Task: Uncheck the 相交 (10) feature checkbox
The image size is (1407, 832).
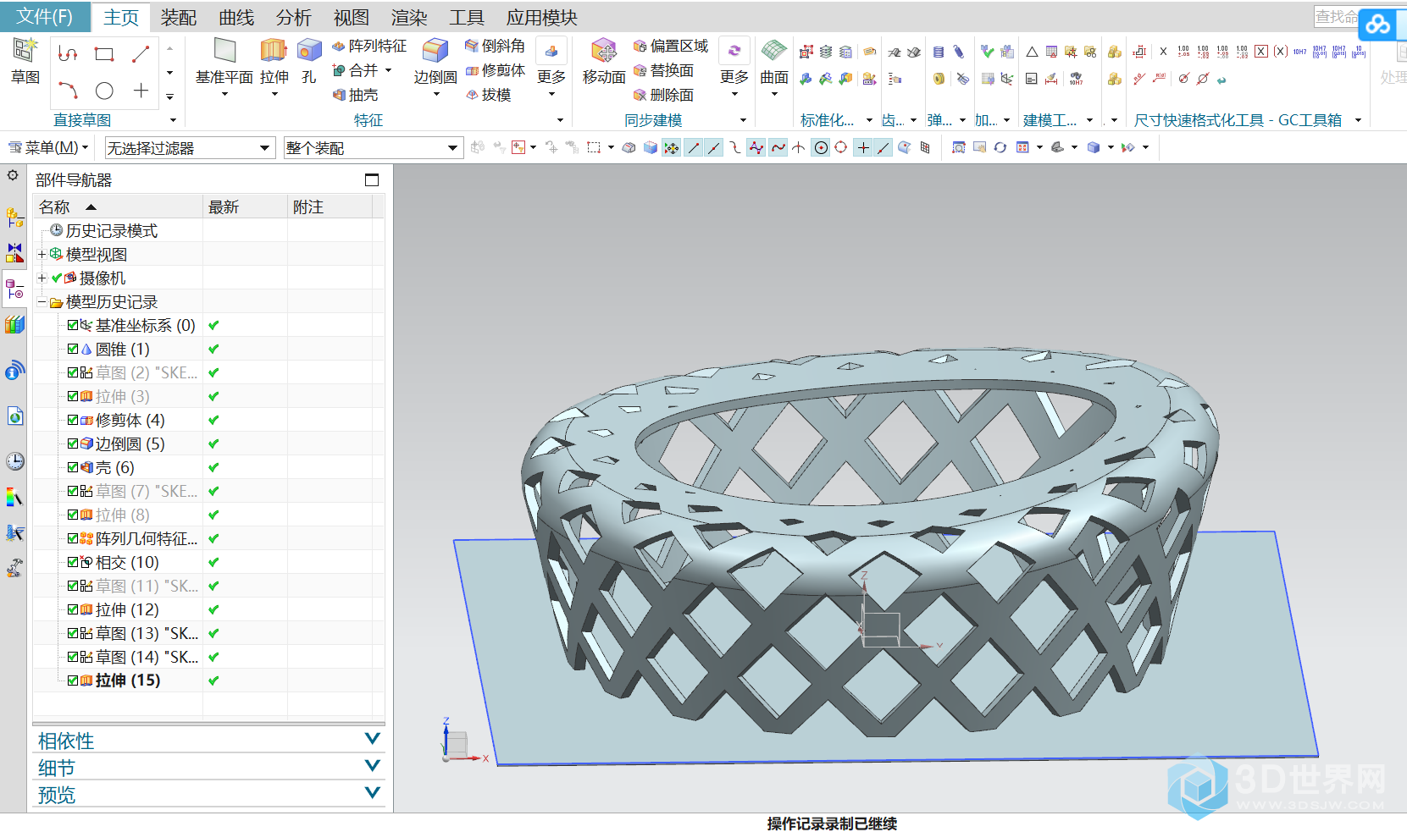Action: tap(73, 562)
